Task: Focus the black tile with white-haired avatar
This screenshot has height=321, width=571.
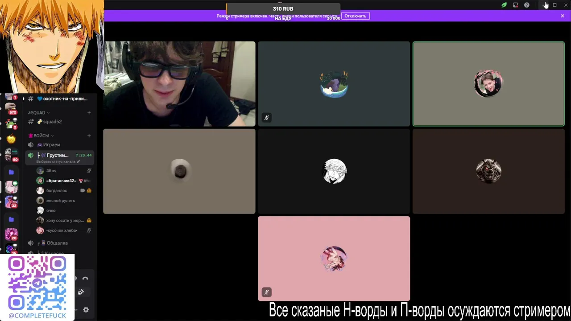Action: click(334, 171)
